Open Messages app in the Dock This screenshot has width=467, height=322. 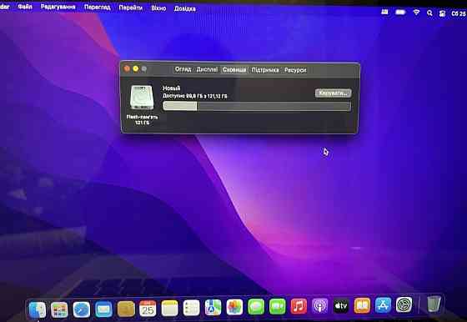(x=256, y=307)
